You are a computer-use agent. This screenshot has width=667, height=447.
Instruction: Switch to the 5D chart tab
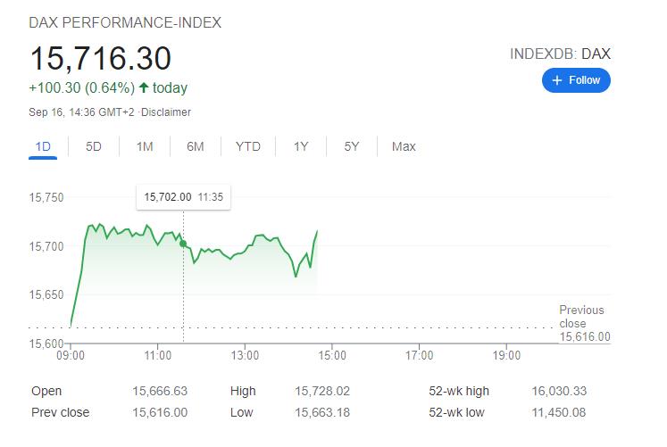pos(94,147)
